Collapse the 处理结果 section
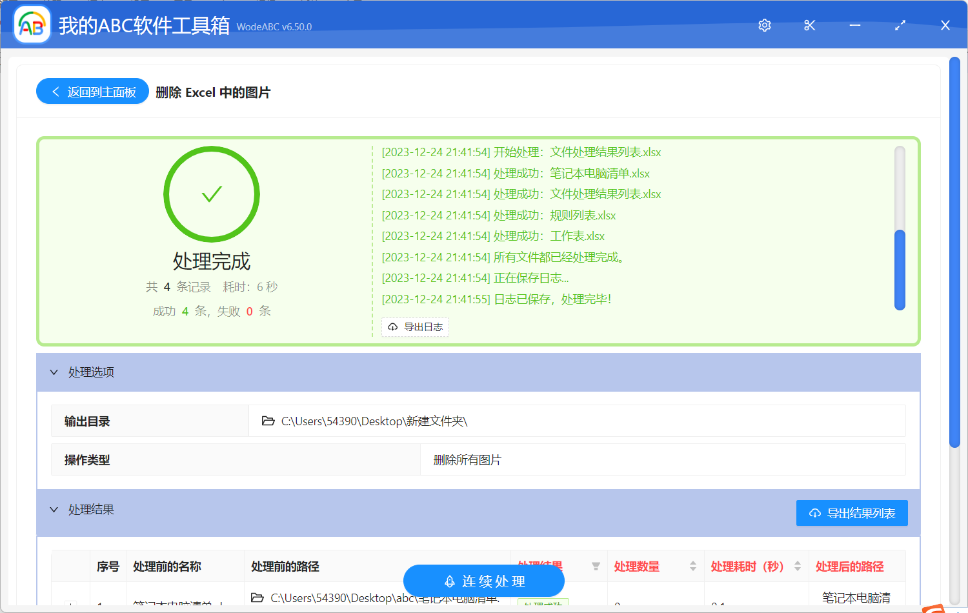 (54, 510)
